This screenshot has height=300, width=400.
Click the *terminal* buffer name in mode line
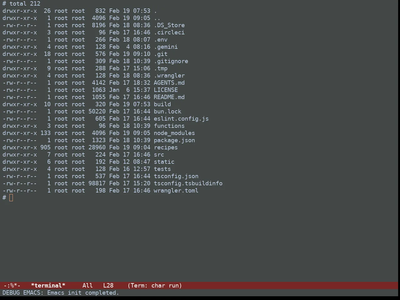(48, 285)
